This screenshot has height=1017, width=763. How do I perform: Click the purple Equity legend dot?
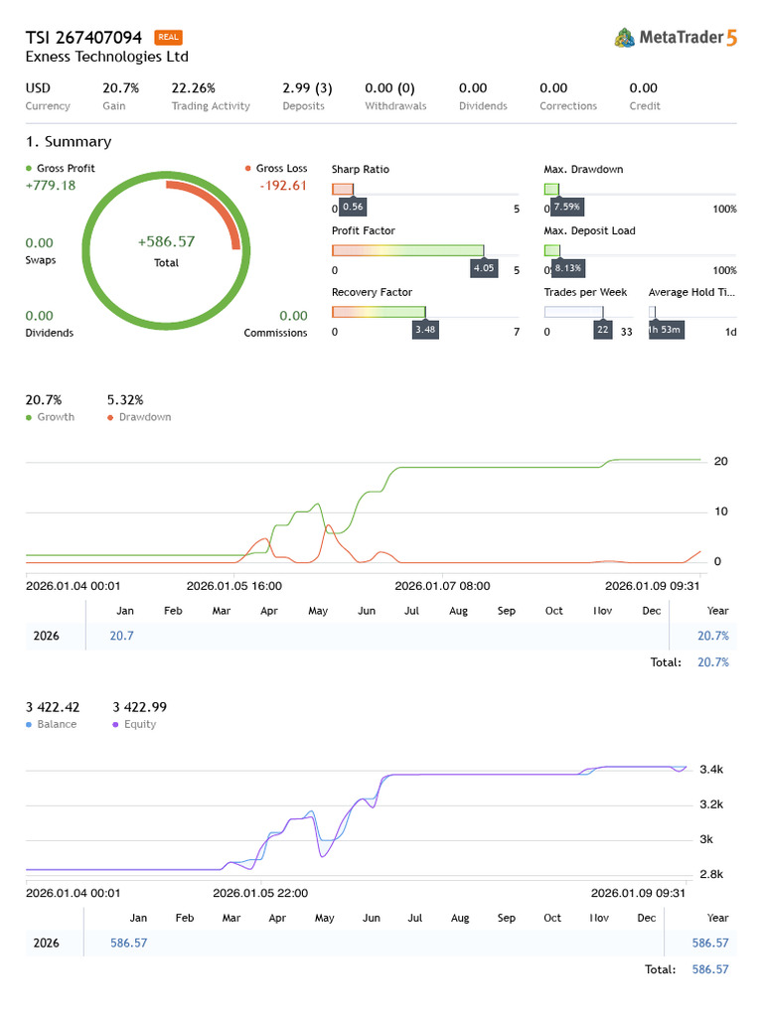click(x=115, y=725)
